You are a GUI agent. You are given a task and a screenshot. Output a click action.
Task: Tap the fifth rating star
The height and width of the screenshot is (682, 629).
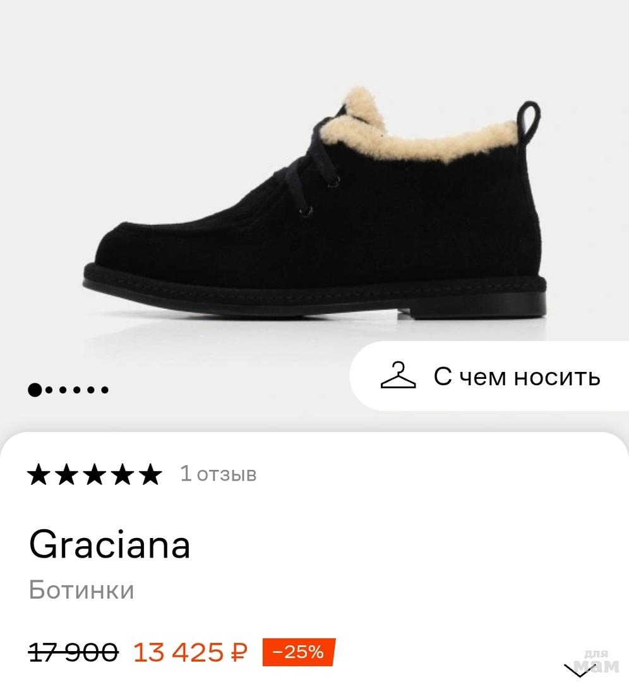tap(150, 474)
